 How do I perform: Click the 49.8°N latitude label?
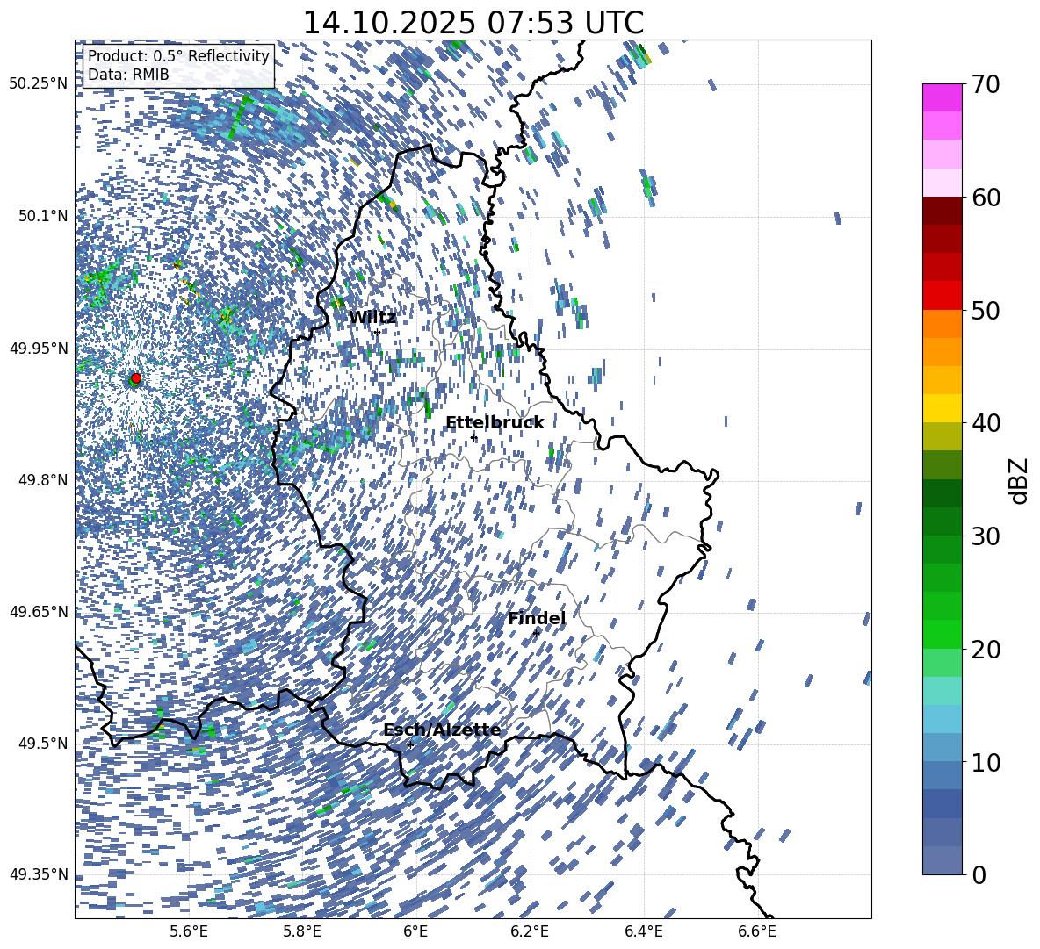pyautogui.click(x=42, y=480)
